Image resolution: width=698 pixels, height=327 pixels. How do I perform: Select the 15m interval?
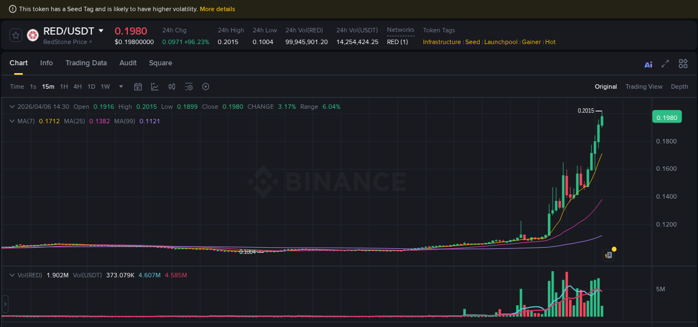tap(48, 86)
